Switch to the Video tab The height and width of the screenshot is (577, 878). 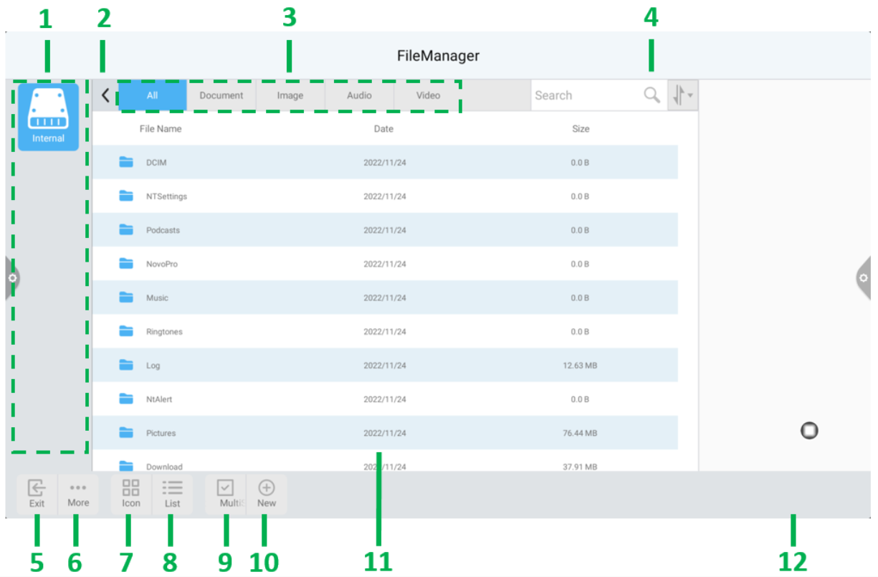428,95
